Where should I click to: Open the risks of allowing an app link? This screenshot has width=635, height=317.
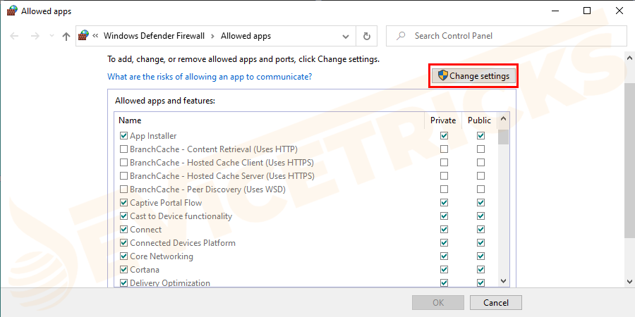click(210, 76)
